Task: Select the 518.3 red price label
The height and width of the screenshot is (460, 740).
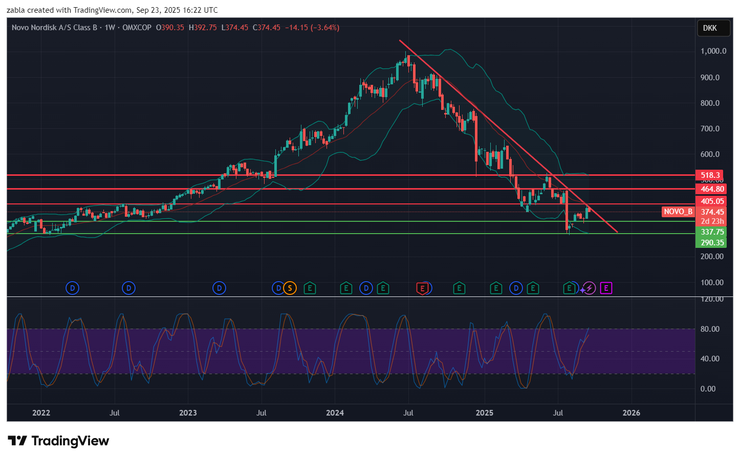Action: coord(710,175)
